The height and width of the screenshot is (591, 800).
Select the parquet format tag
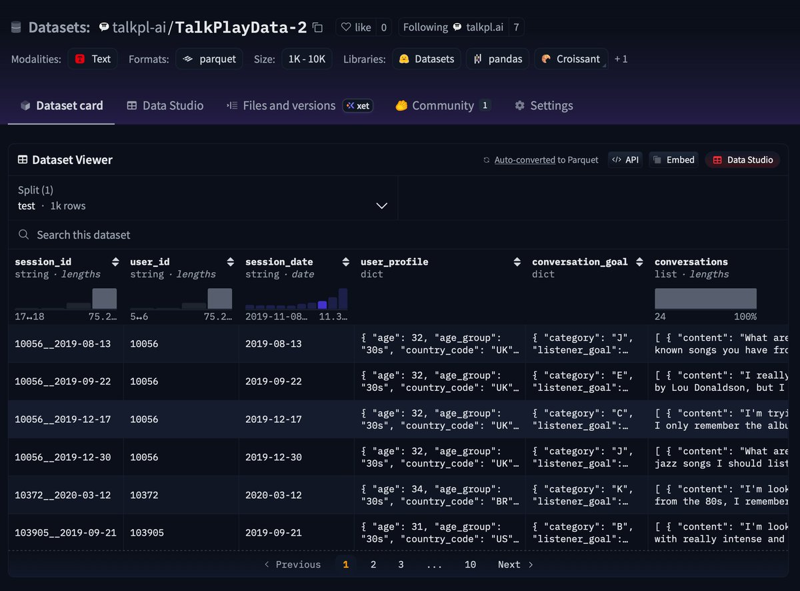(210, 59)
